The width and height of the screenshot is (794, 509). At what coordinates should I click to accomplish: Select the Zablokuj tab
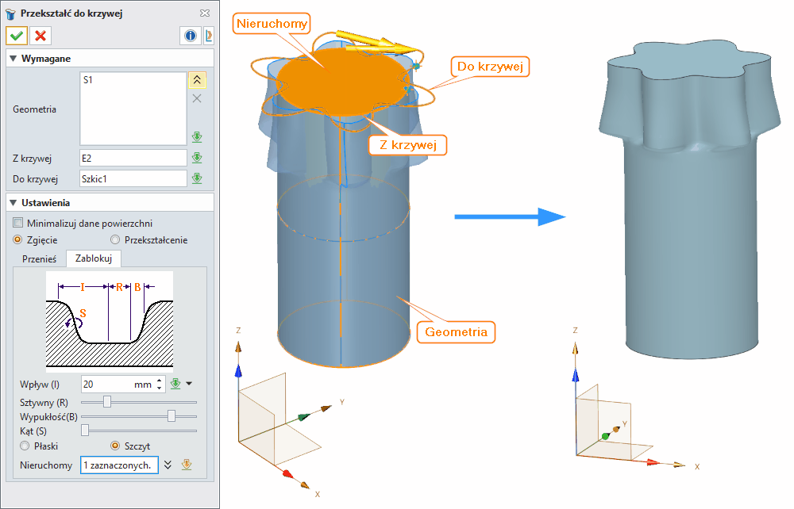pos(94,258)
